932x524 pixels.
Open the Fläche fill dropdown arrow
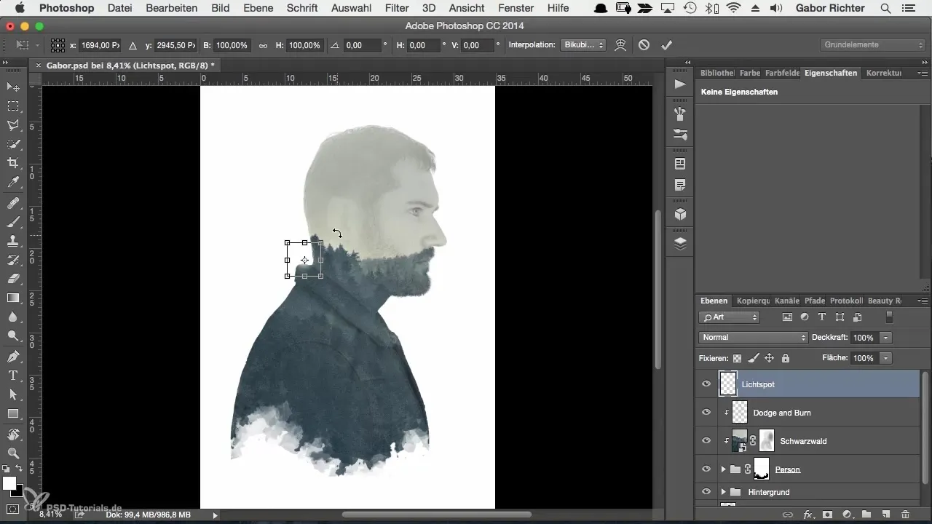point(886,358)
